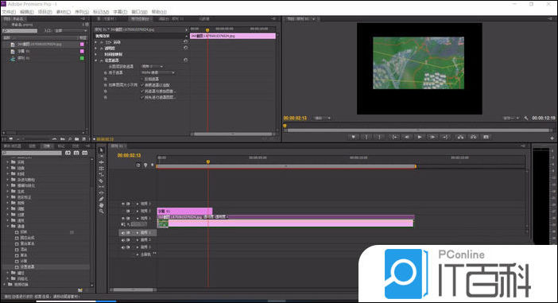Click Step Back one frame button
This screenshot has height=303, width=558.
click(x=407, y=137)
